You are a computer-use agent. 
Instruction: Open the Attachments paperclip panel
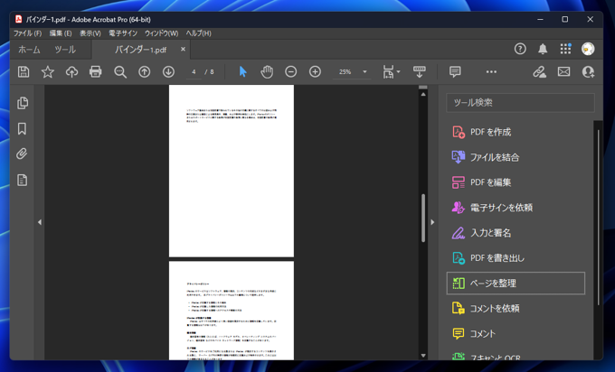coord(23,154)
